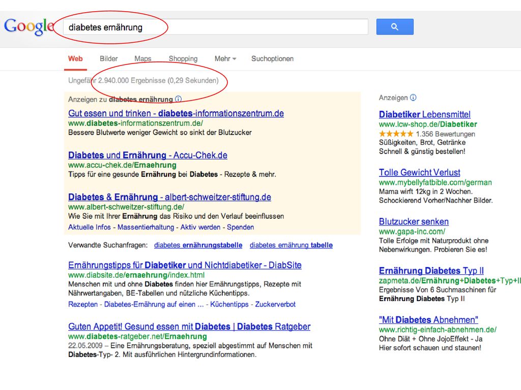Viewport: 521px width, 390px height.
Task: Click 'Aktiv werden' sitelink
Action: coord(200,227)
